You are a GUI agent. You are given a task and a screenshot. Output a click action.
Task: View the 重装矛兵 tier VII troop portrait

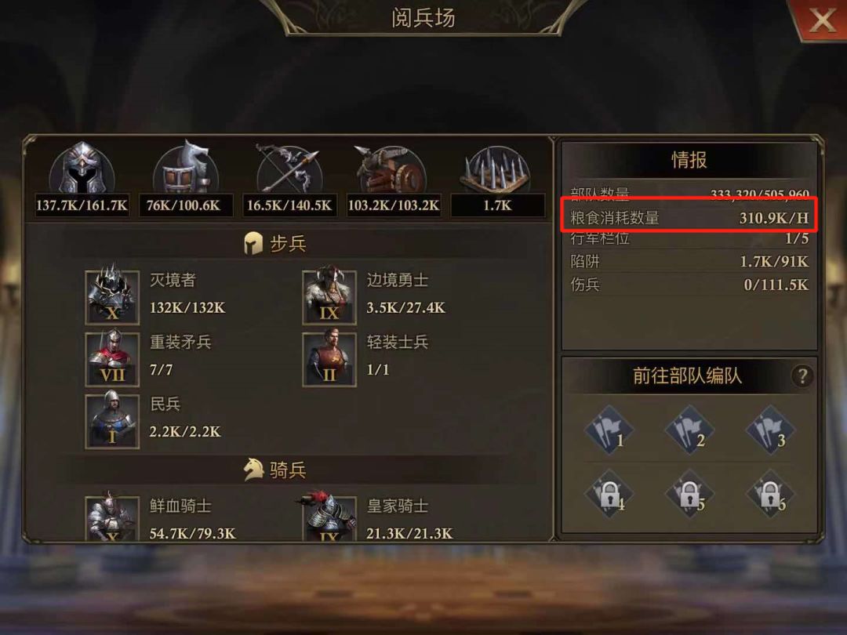(x=112, y=359)
